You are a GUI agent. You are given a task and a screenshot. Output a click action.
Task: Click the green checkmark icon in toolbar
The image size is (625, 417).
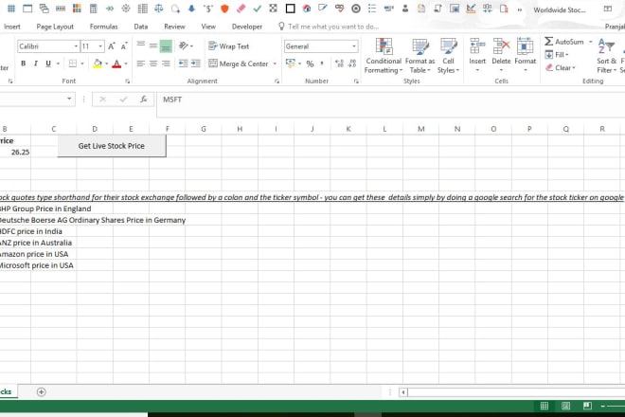coord(257,9)
